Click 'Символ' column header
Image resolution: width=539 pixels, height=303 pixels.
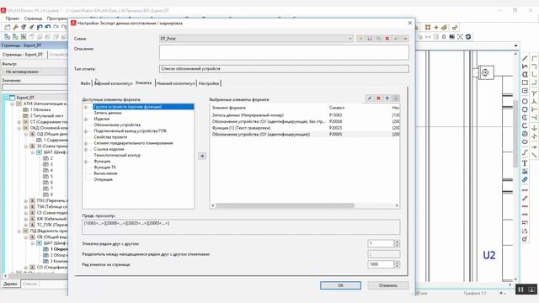[x=337, y=108]
